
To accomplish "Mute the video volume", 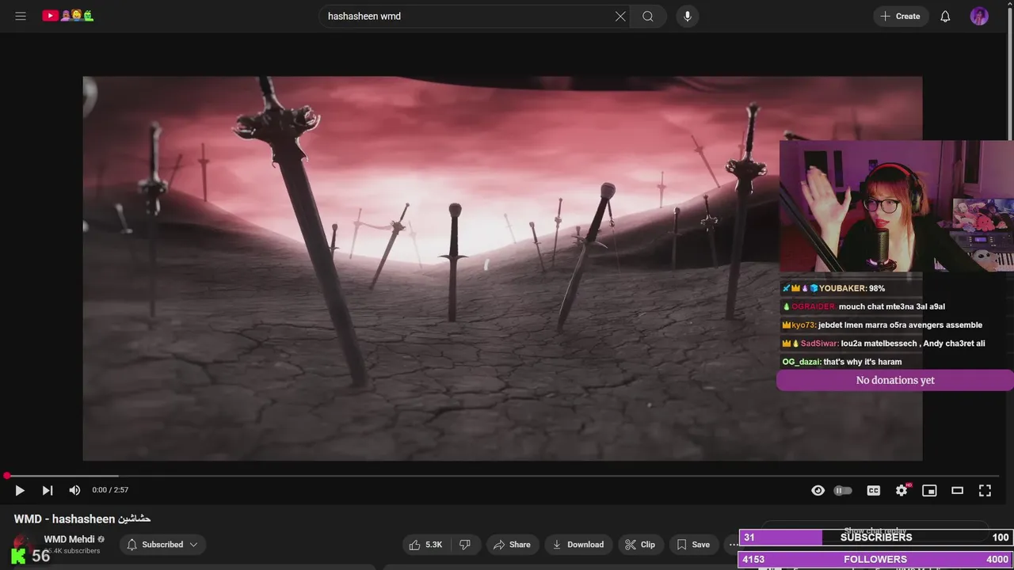I will [74, 491].
